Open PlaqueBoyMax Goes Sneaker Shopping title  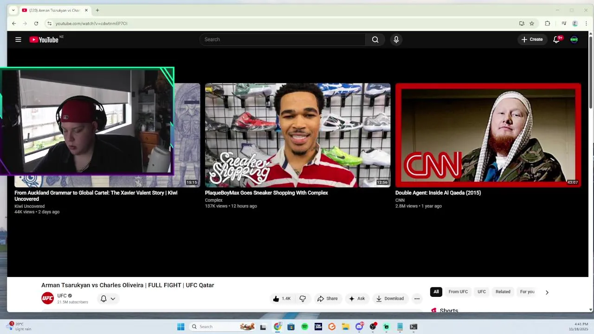266,193
